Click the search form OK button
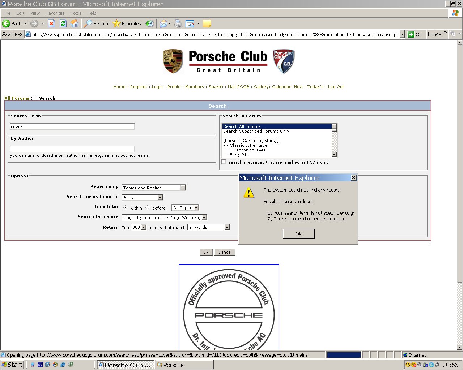Image resolution: width=463 pixels, height=370 pixels. 206,252
